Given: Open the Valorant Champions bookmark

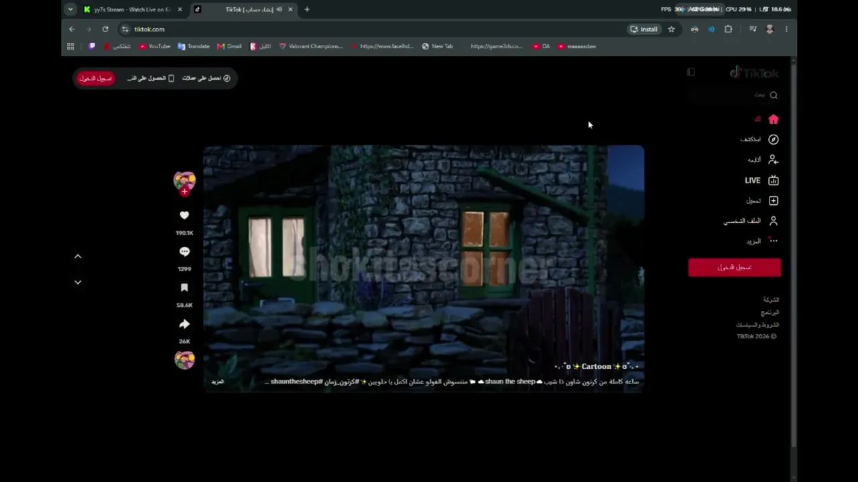Looking at the screenshot, I should (x=310, y=47).
